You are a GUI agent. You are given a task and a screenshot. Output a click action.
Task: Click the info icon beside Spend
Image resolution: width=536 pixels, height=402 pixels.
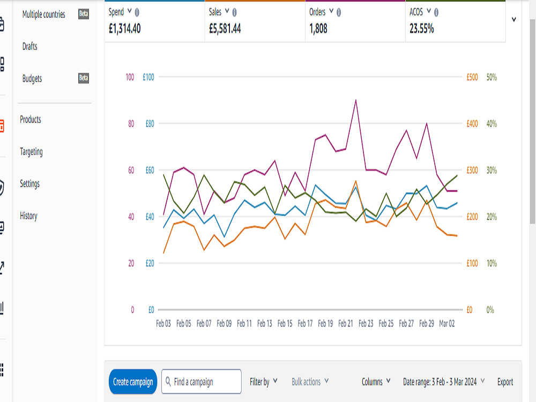(137, 13)
